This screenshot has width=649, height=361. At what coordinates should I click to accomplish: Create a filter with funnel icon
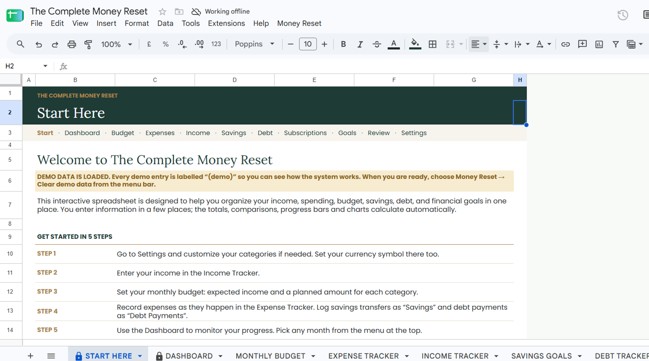coord(616,44)
